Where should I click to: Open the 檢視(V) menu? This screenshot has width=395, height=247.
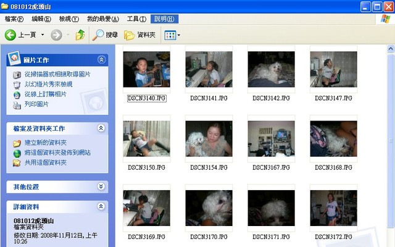coord(69,19)
